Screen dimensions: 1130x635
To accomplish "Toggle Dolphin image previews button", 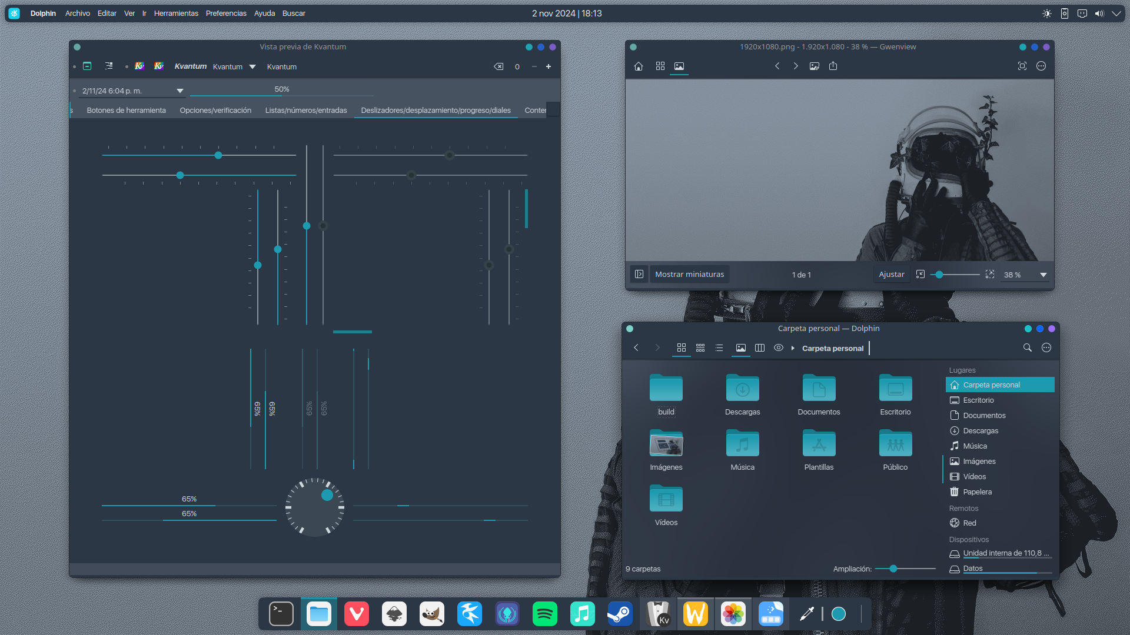I will (x=741, y=348).
